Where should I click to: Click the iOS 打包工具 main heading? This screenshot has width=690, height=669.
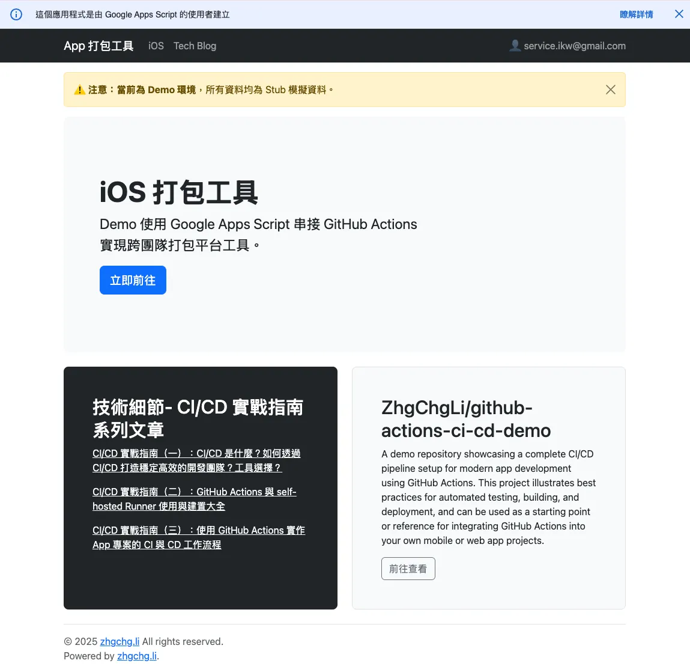(179, 192)
